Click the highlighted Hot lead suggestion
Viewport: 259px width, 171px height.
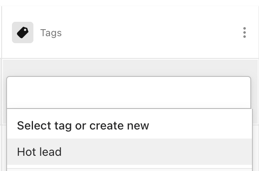[x=39, y=152]
